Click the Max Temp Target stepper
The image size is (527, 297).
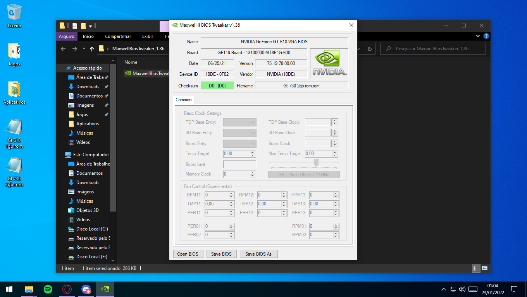coord(335,154)
